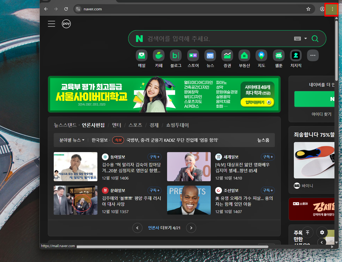Click the green search magnifier button

point(315,39)
